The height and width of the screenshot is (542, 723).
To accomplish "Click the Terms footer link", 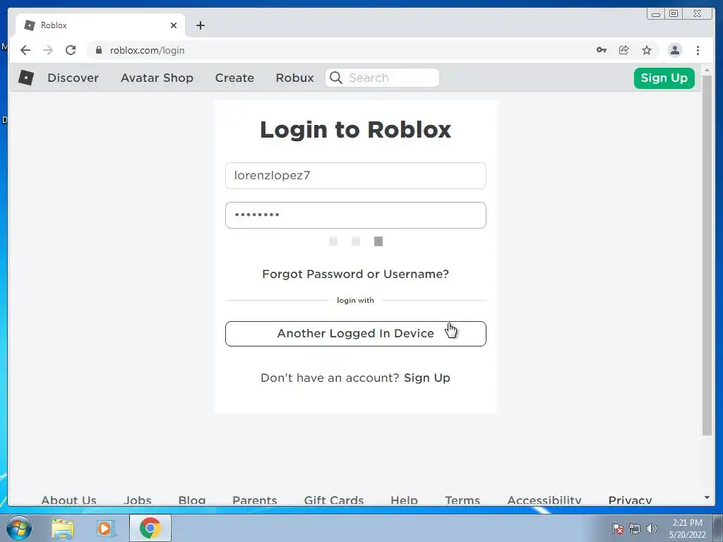I will pos(462,500).
